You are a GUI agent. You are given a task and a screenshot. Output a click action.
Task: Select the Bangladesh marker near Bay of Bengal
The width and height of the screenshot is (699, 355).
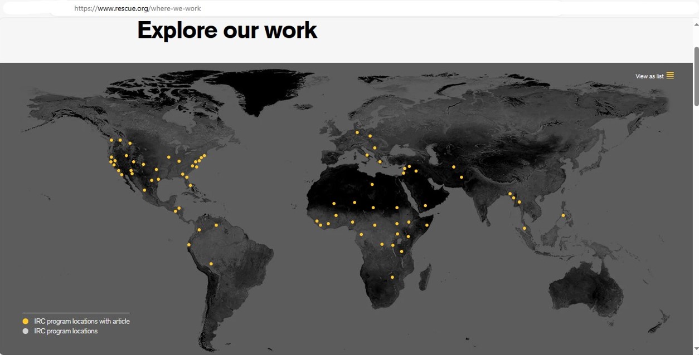click(x=509, y=194)
